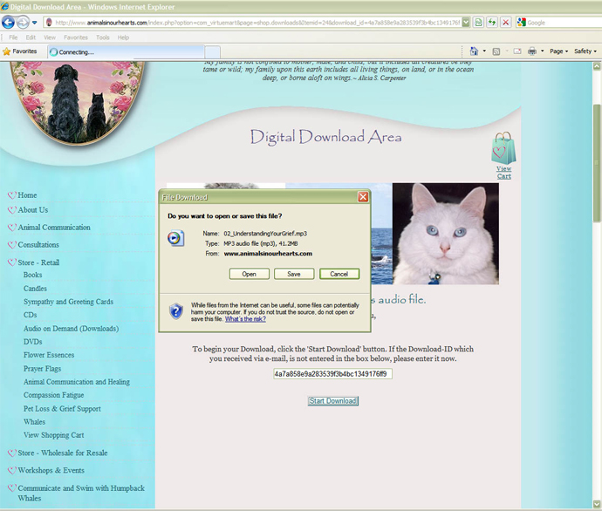Cancel the file download dialog
Image resolution: width=602 pixels, height=511 pixels.
point(339,274)
